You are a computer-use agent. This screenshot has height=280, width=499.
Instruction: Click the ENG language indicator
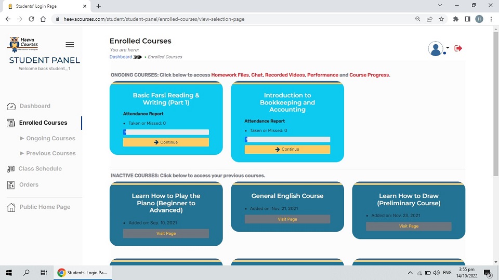(447, 273)
